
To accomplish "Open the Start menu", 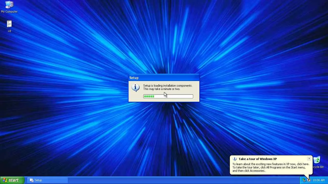I will (12, 180).
